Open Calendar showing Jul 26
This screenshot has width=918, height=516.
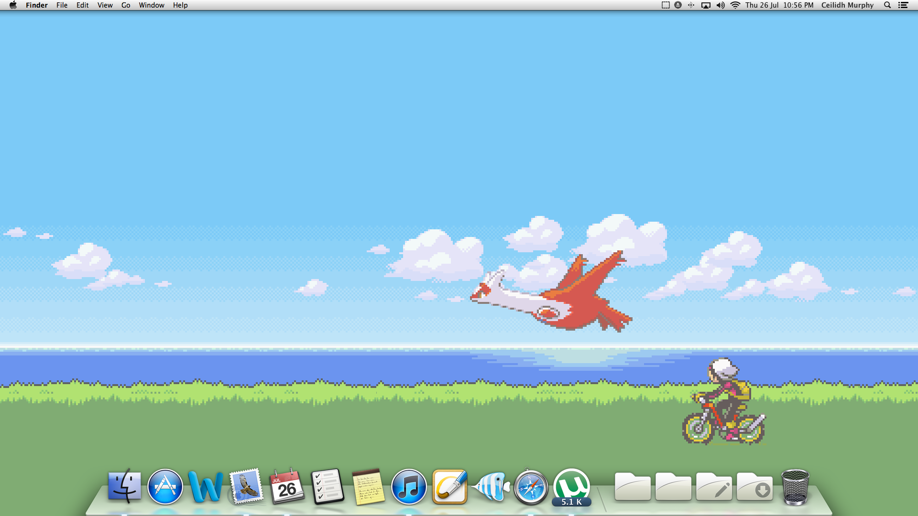[x=287, y=487]
